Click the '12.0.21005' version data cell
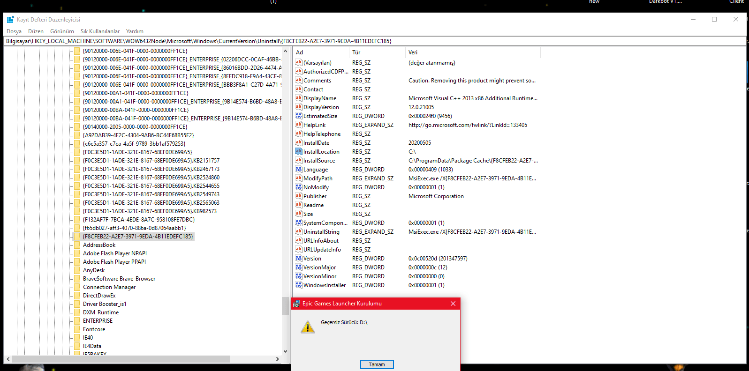Viewport: 749px width, 371px height. pyautogui.click(x=421, y=107)
